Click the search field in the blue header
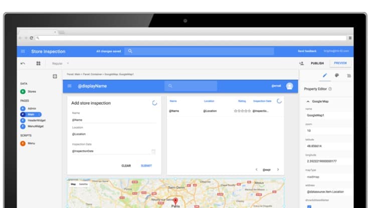 point(199,51)
